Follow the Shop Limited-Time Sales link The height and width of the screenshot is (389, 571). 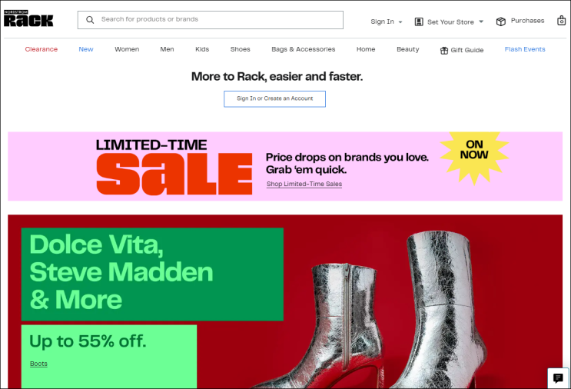304,184
